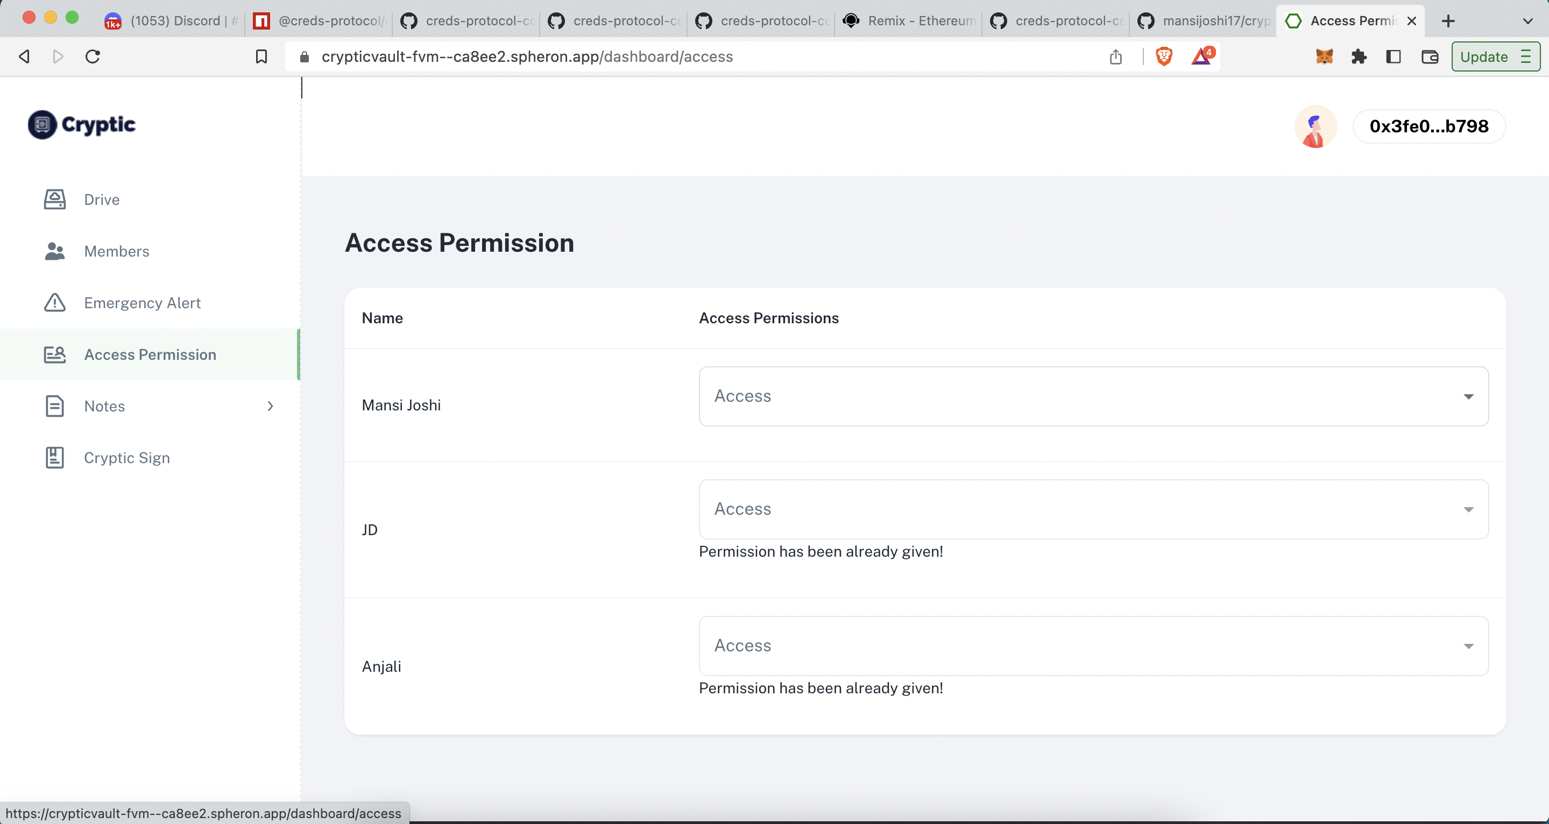This screenshot has height=824, width=1549.
Task: Open MetaMask fox extension icon
Action: (x=1324, y=56)
